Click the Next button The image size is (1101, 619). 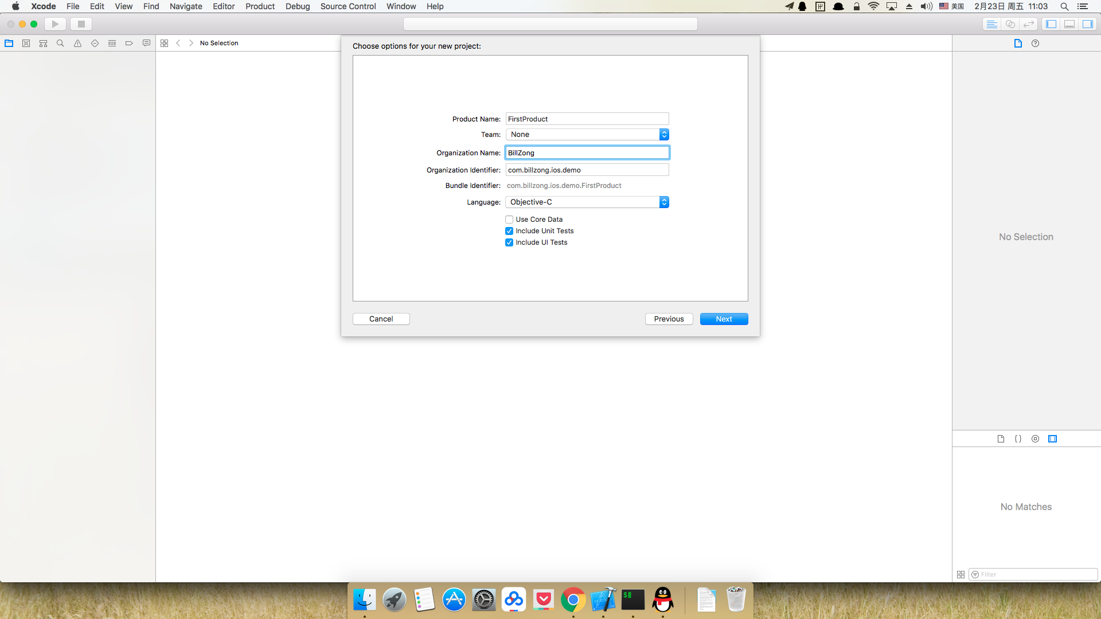[x=724, y=319]
